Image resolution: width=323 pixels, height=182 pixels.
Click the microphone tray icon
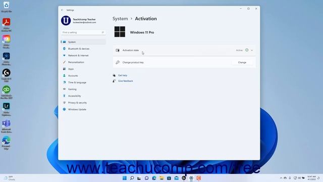290,178
